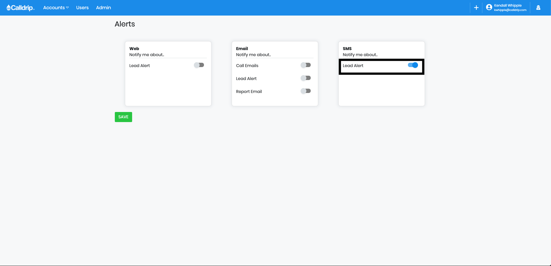Go to the Users page
This screenshot has width=551, height=266.
point(82,8)
